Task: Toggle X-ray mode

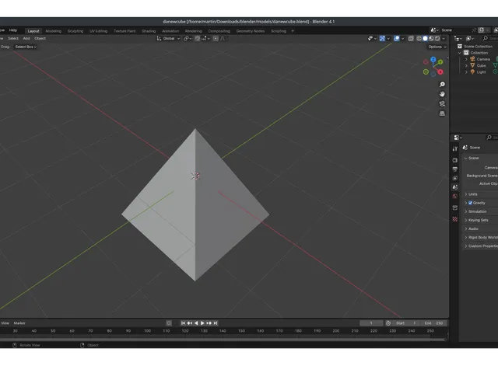Action: point(411,38)
